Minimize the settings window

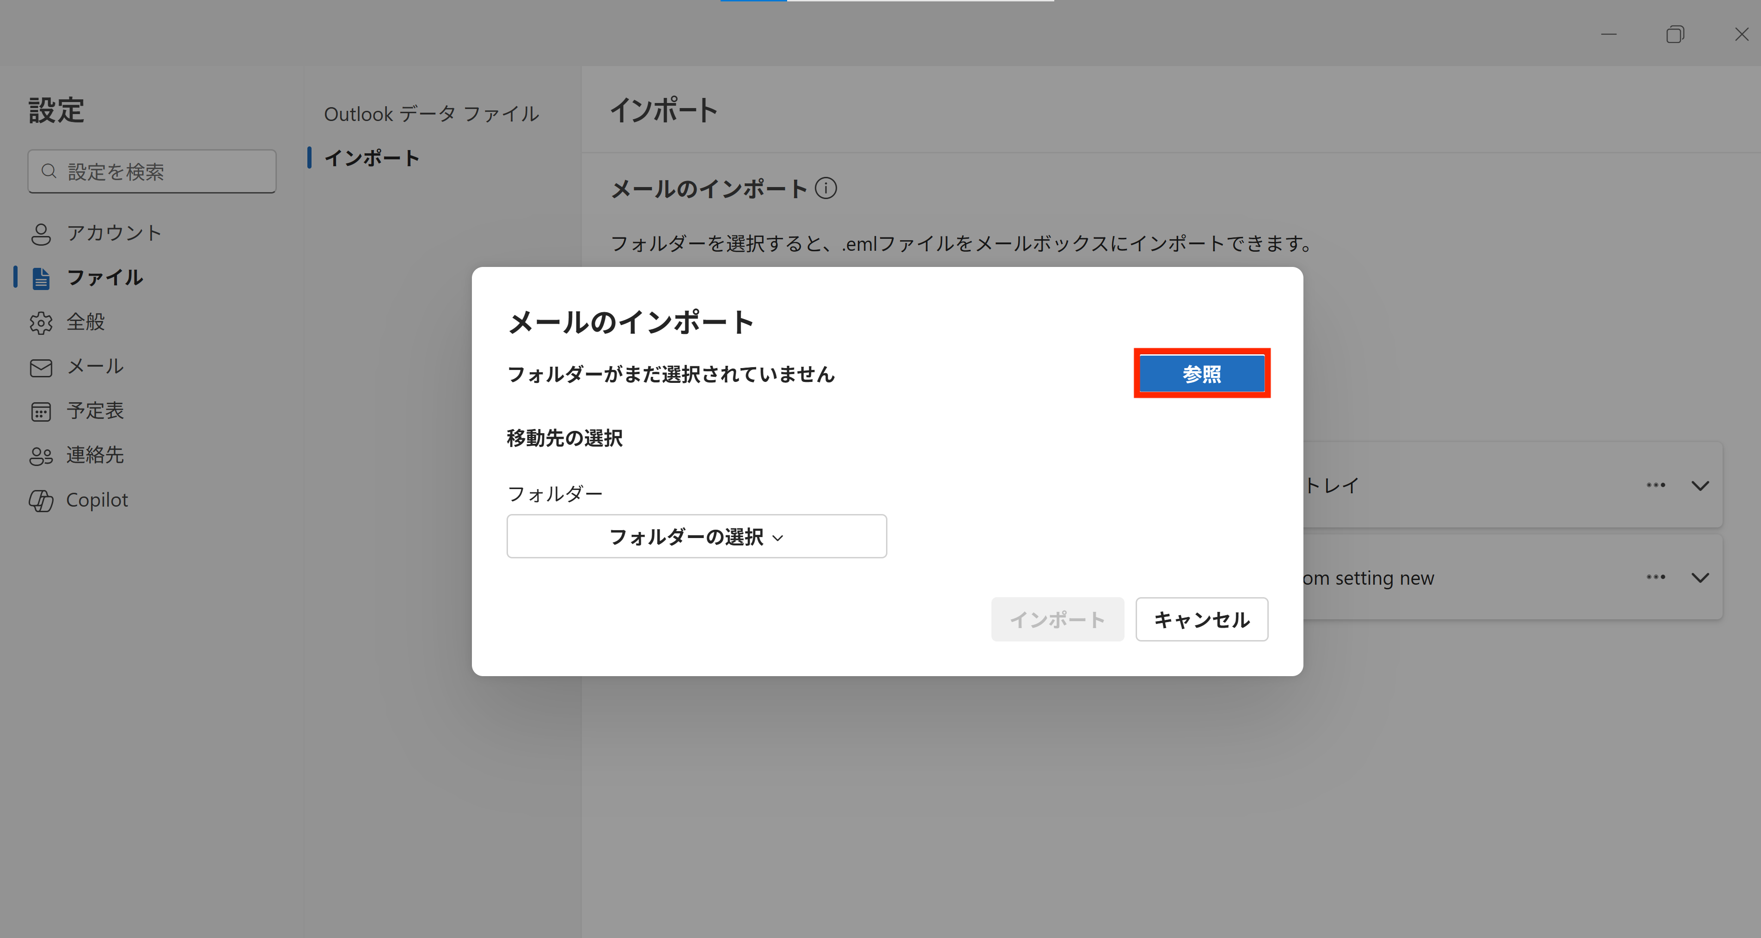[x=1609, y=34]
